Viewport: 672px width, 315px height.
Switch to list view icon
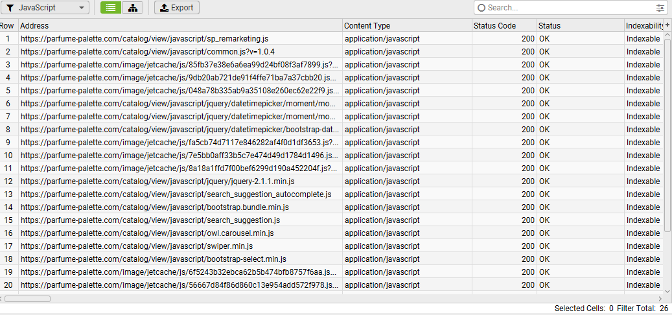111,8
